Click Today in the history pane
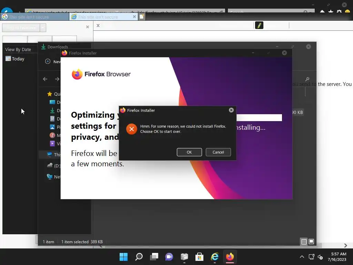This screenshot has width=353, height=265. tap(15, 59)
